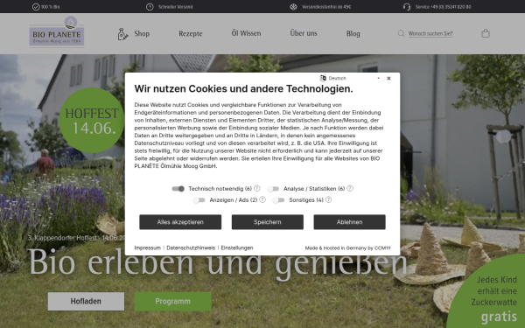Enable the Sonstiges switch

(x=278, y=200)
